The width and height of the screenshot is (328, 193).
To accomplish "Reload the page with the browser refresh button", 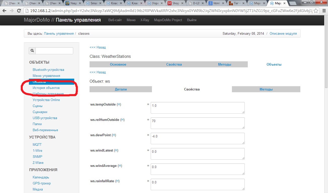I will click(x=19, y=11).
